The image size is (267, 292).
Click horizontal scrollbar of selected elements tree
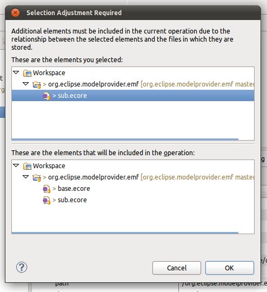pos(125,140)
